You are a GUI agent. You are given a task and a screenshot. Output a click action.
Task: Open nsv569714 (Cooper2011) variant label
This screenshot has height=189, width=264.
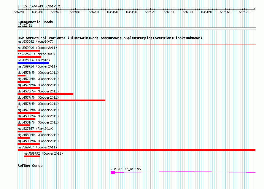click(x=37, y=66)
